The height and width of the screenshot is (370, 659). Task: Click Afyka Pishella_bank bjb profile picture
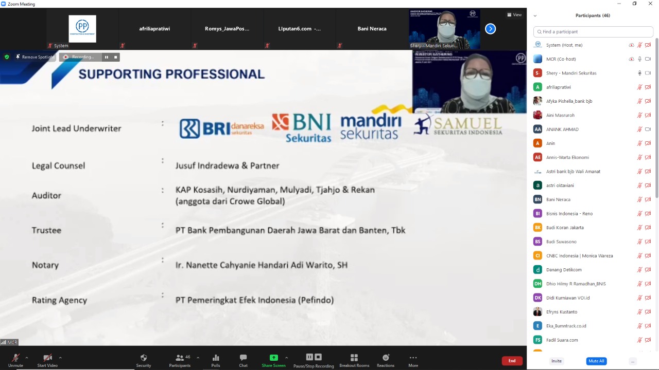pos(537,101)
